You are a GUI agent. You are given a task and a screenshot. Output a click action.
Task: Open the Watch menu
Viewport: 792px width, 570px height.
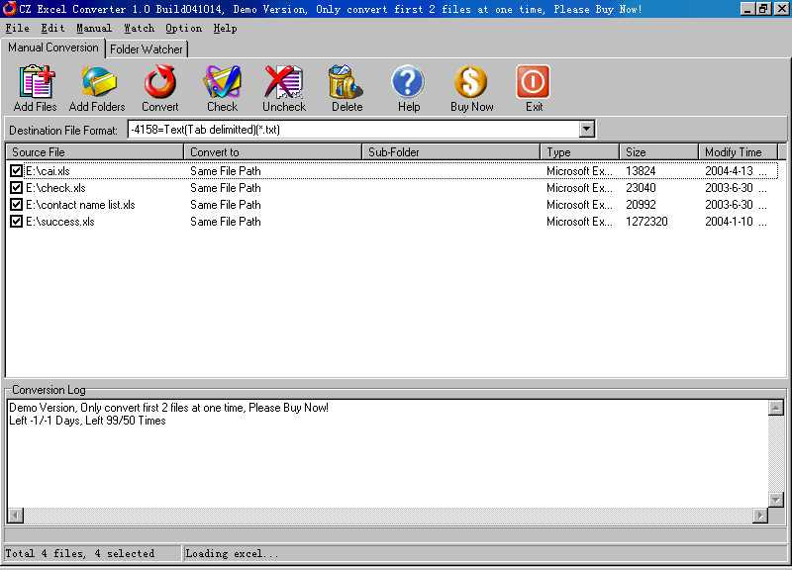point(139,29)
